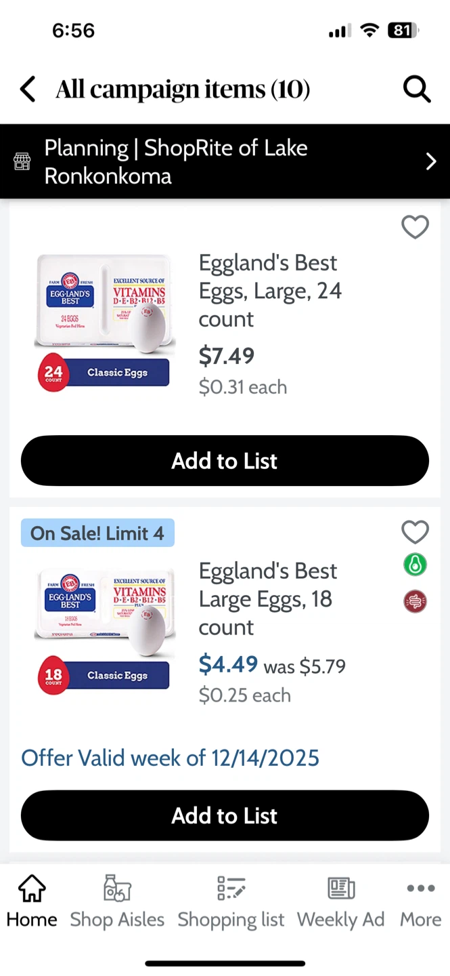
Task: Open Offer Valid week of 12/14/2025 link
Action: 170,757
